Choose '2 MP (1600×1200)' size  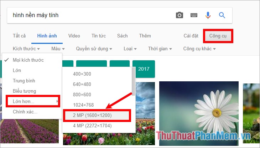coord(97,115)
